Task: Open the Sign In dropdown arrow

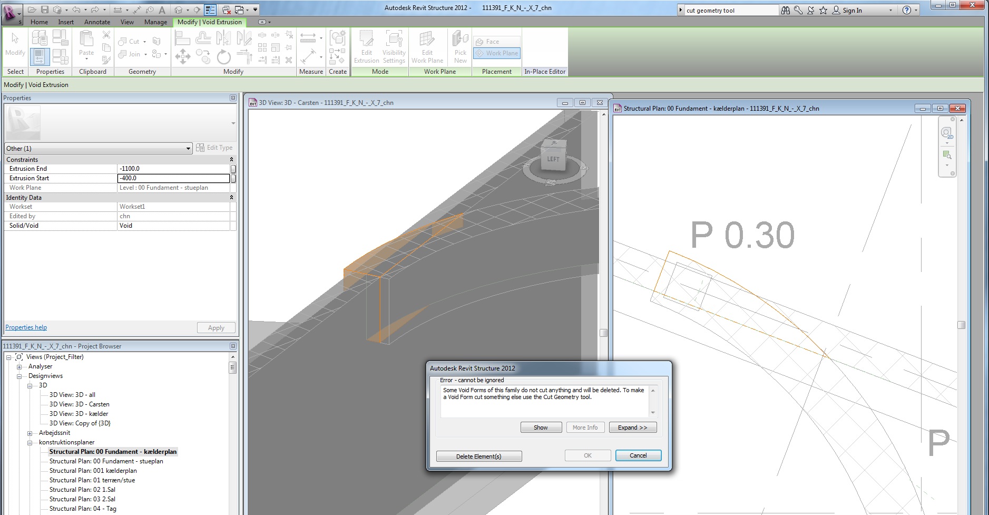Action: [891, 11]
